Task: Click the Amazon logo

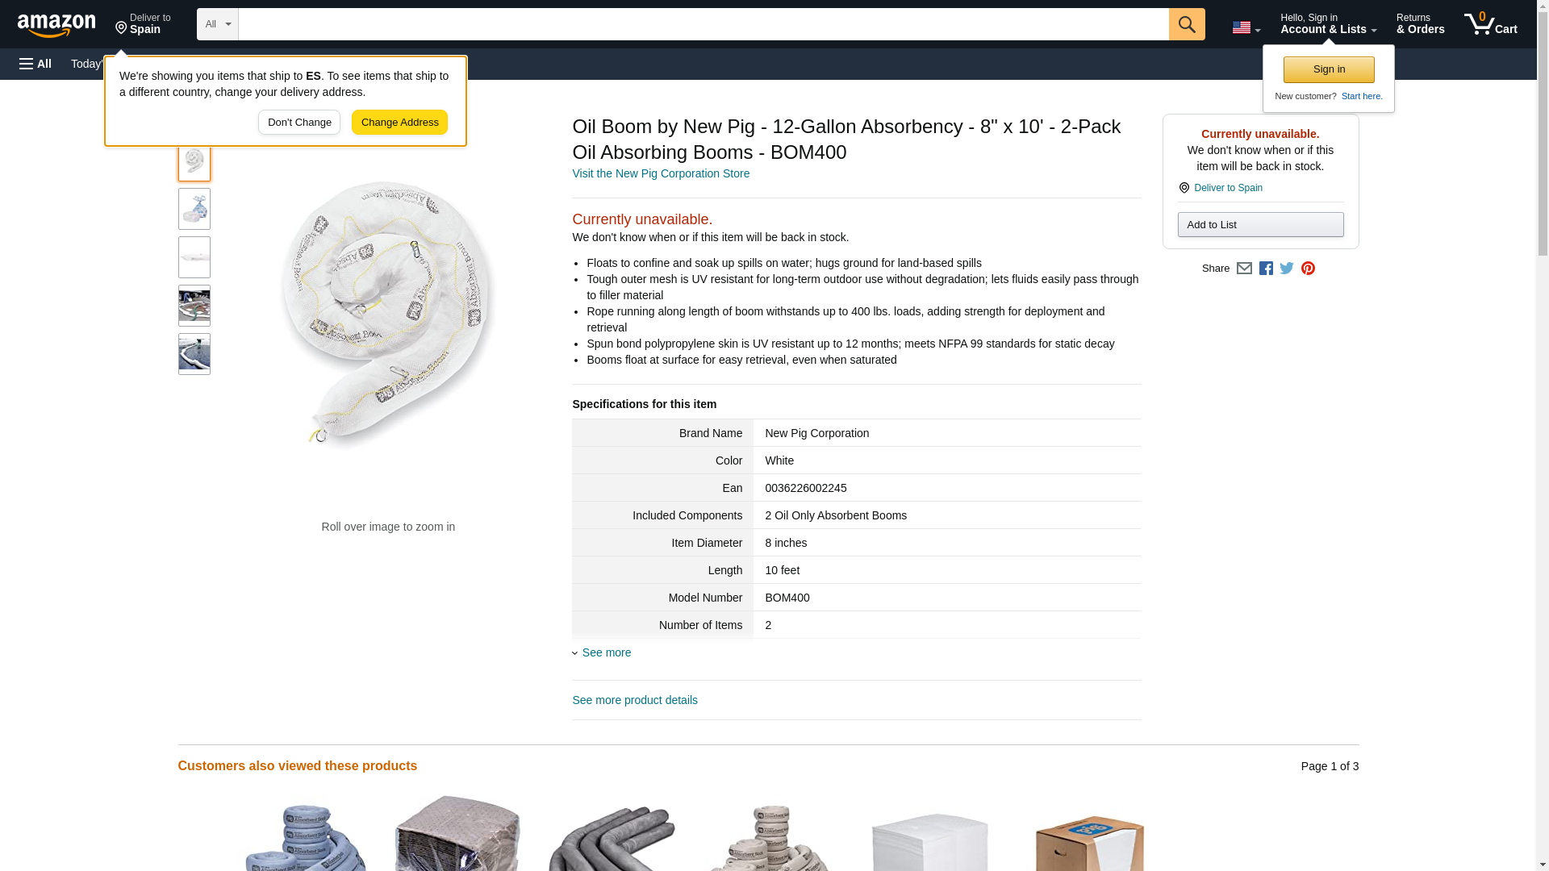Action: [x=56, y=25]
